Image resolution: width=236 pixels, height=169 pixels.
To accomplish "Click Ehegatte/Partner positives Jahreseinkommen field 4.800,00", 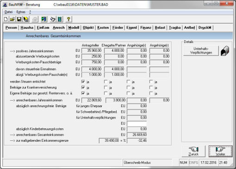I will (114, 50).
